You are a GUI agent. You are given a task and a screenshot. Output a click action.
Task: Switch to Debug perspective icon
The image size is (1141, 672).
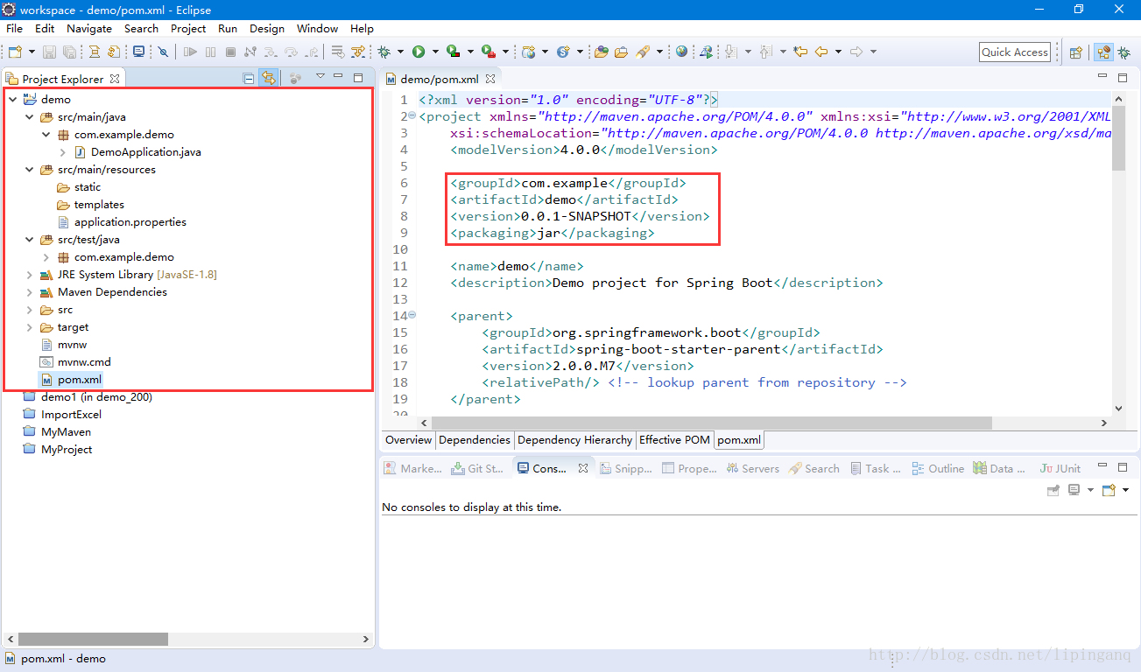pos(1123,52)
